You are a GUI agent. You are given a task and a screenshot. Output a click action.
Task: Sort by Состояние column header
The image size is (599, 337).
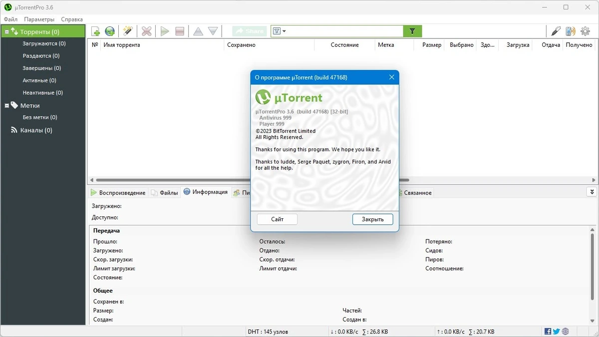coord(344,45)
